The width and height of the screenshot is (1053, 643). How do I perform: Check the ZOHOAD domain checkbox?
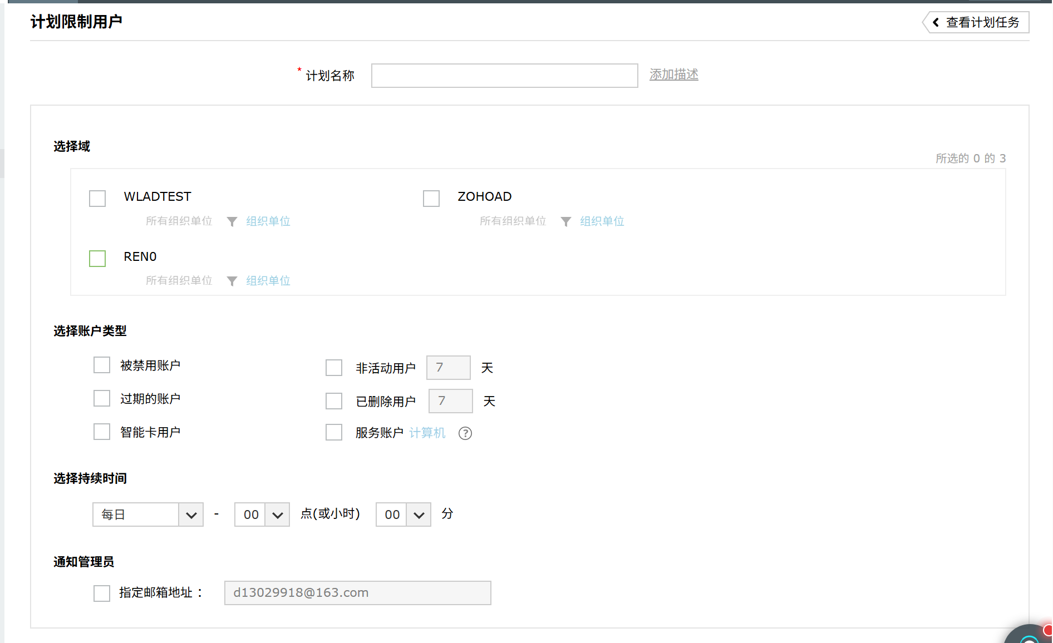tap(431, 199)
